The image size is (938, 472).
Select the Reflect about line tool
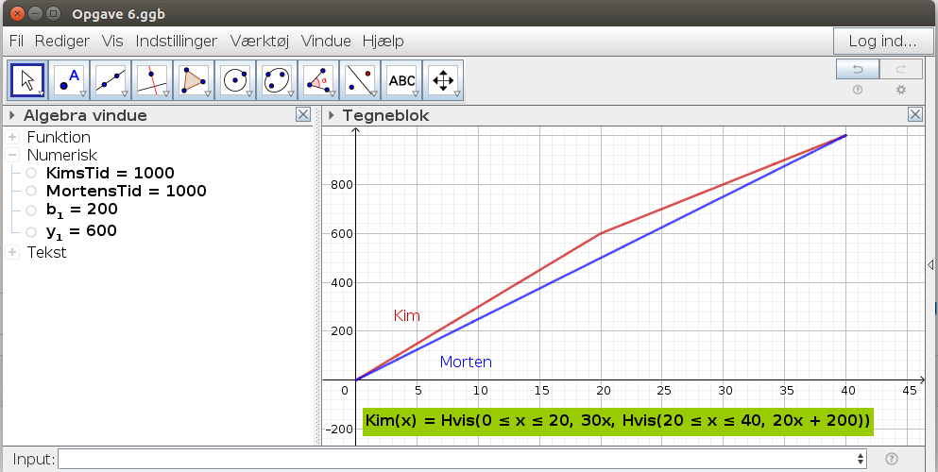[x=360, y=80]
